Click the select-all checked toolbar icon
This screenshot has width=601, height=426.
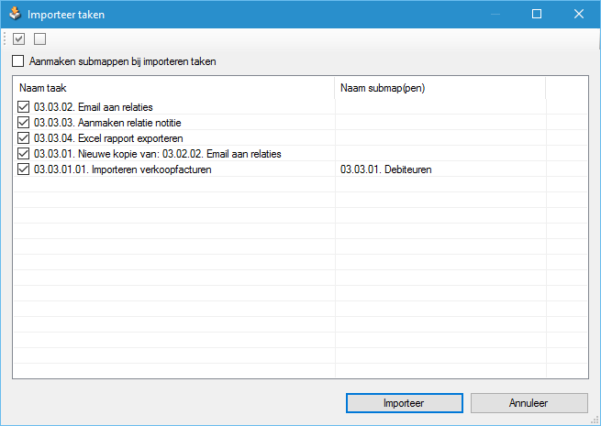[18, 38]
